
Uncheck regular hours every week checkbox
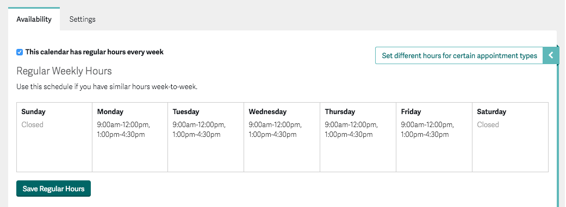[x=20, y=52]
